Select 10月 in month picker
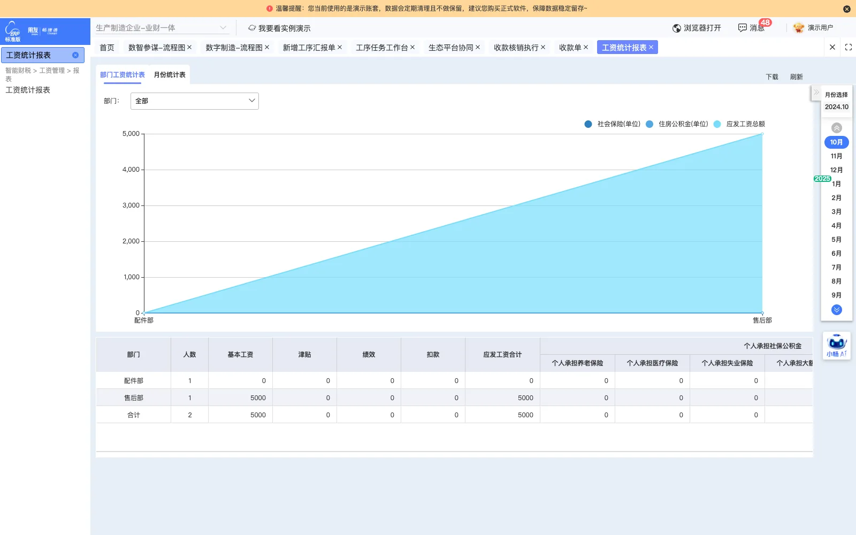856x535 pixels. pyautogui.click(x=837, y=142)
